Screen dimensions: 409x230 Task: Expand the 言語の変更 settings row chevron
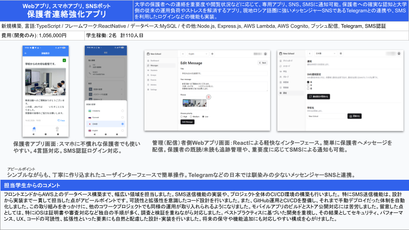(x=122, y=89)
